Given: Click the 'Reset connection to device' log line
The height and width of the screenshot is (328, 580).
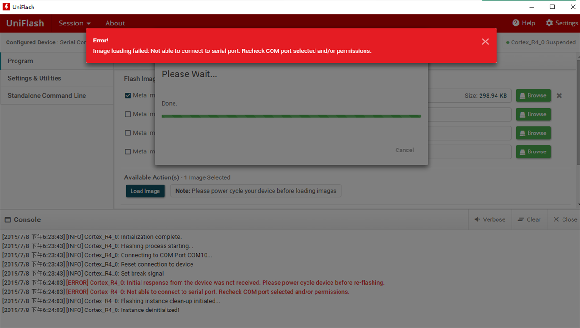Looking at the screenshot, I should [x=98, y=264].
